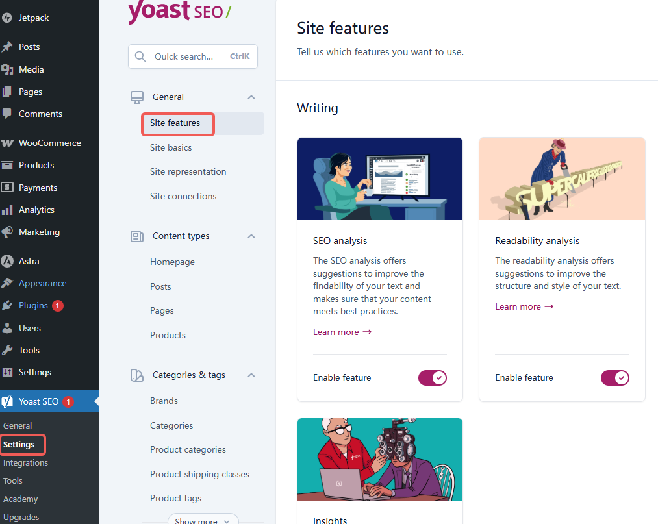The width and height of the screenshot is (658, 524).
Task: Turn off the Readability analysis feature
Action: pyautogui.click(x=614, y=377)
